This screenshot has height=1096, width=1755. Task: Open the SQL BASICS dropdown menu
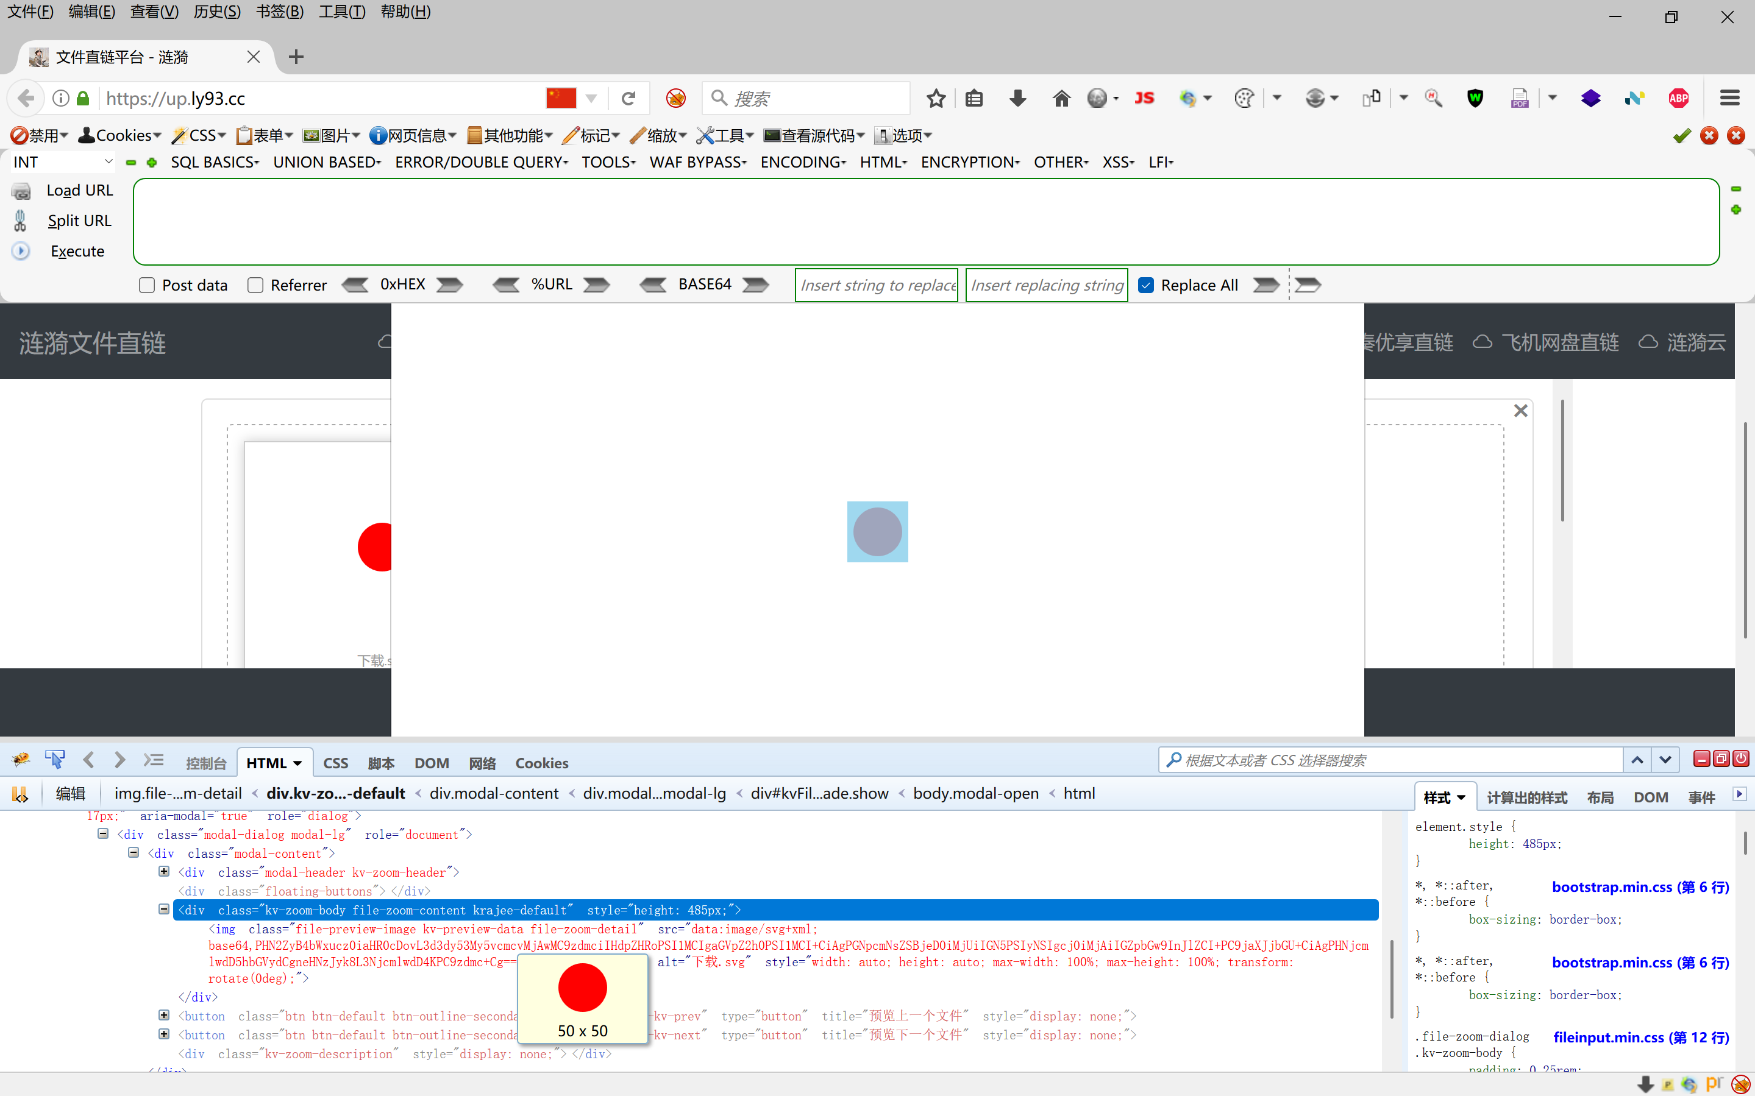[x=215, y=163]
